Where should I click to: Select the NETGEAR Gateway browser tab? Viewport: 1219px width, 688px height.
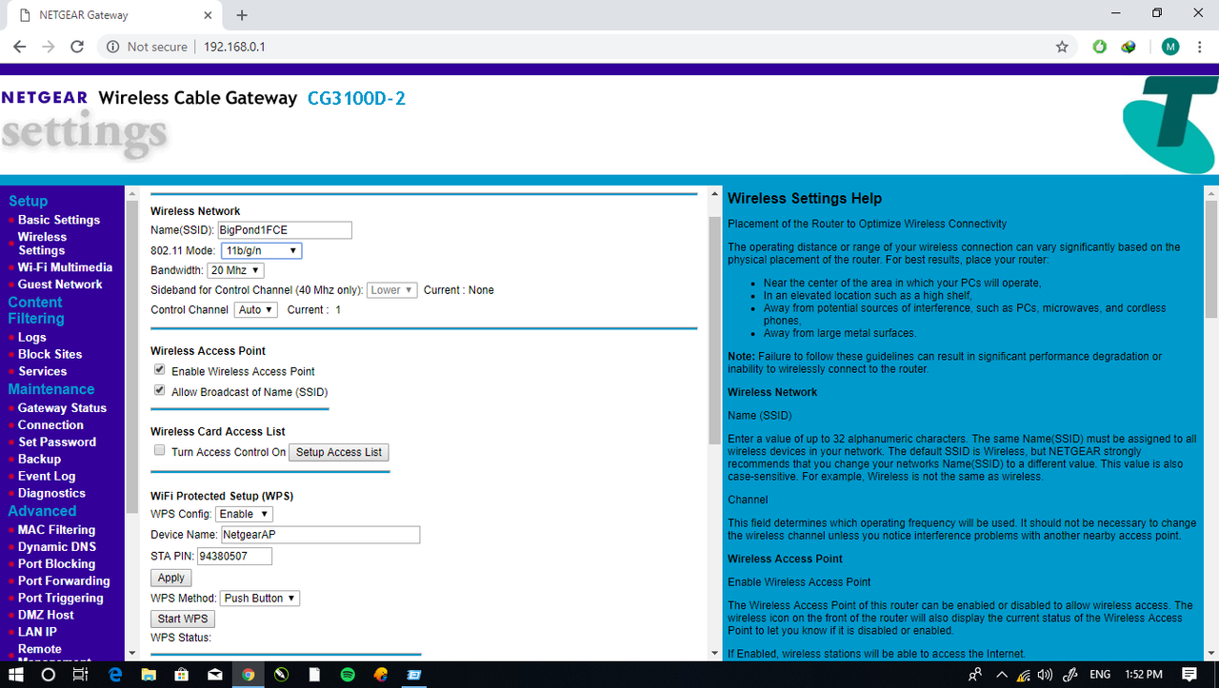[x=114, y=15]
